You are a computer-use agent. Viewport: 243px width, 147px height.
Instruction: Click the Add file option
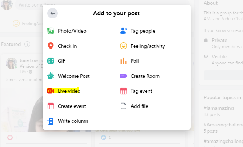(139, 106)
